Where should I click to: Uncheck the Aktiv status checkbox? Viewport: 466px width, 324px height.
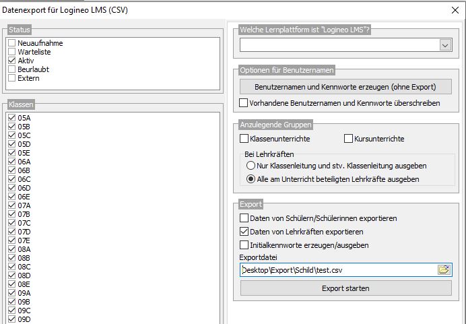click(x=11, y=61)
